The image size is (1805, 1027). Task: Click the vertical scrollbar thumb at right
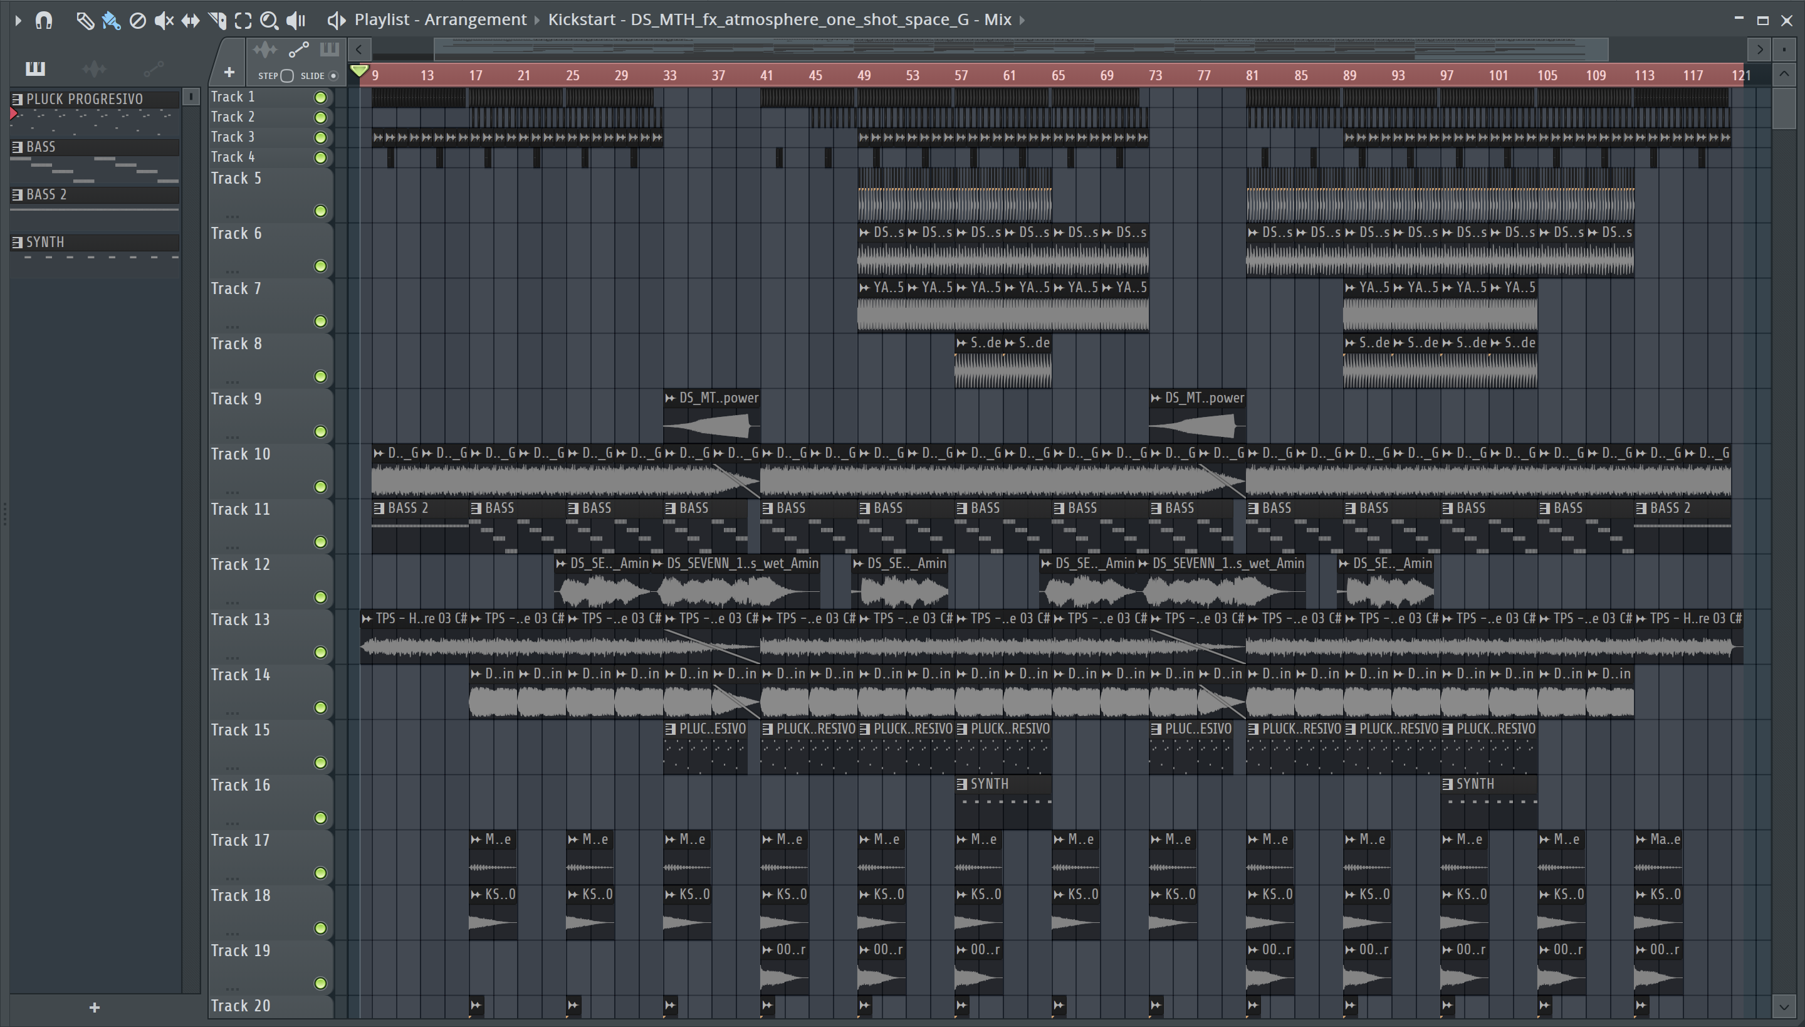1784,107
